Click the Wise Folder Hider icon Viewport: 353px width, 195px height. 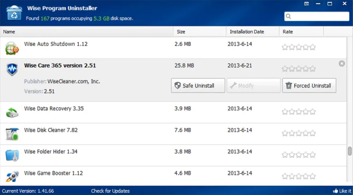[x=12, y=155]
